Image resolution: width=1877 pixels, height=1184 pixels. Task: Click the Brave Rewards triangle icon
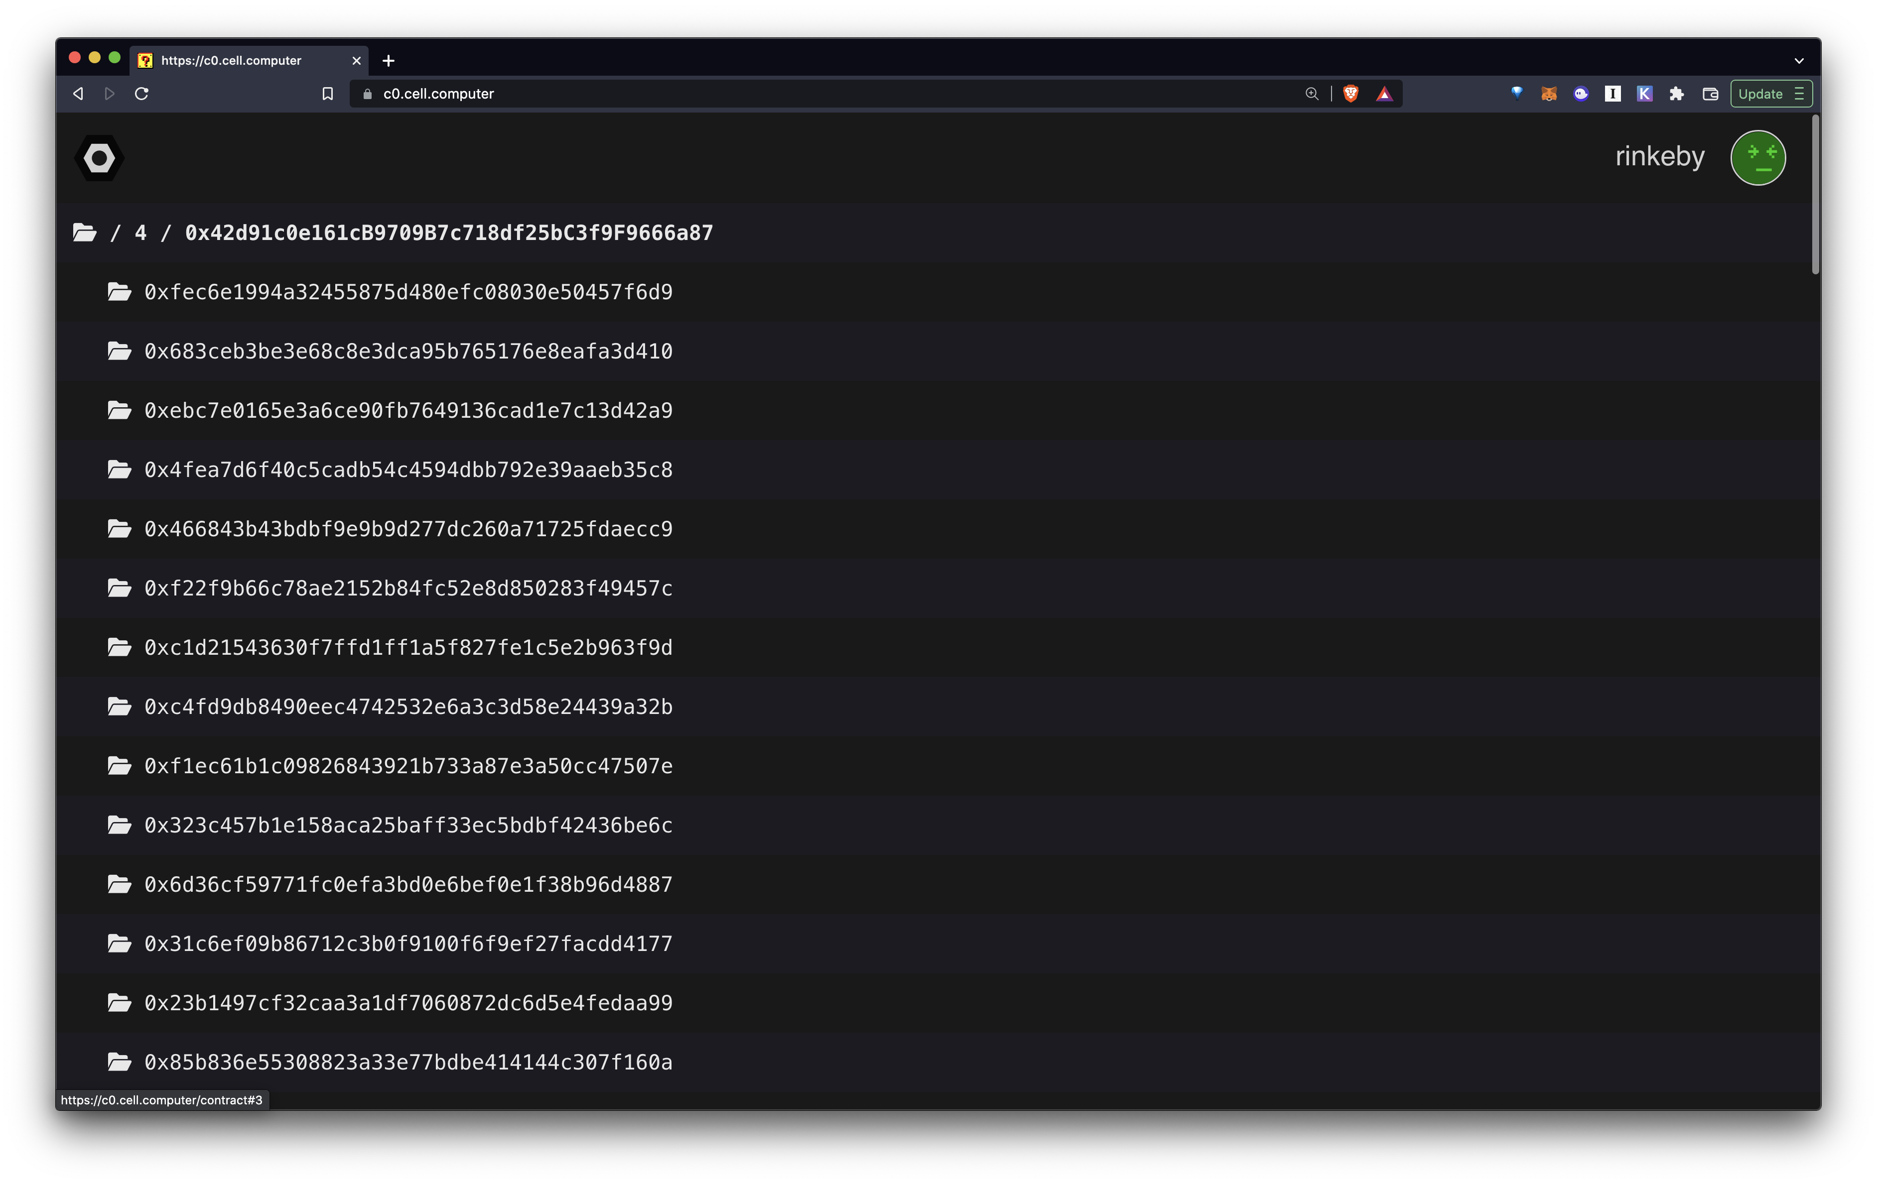point(1383,94)
